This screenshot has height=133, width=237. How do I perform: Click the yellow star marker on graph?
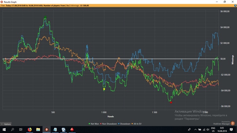pos(104,89)
